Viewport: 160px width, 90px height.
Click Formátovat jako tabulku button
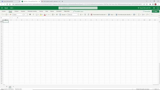(124, 14)
